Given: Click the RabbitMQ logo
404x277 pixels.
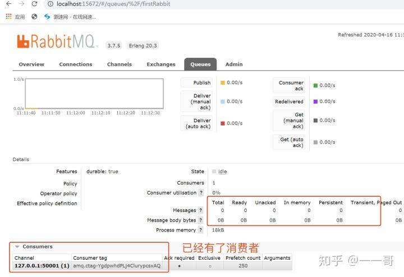Looking at the screenshot, I should coord(57,41).
